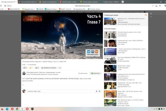This screenshot has width=166, height=111.
Task: Open the 'Pavel Borodin' video thumbnail
Action: click(x=110, y=86)
